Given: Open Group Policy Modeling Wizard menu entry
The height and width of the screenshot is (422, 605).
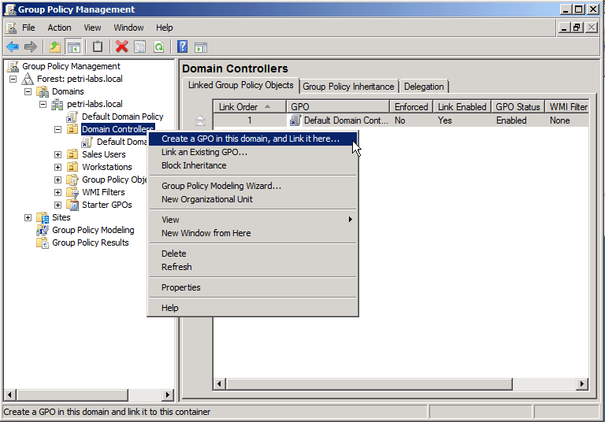Looking at the screenshot, I should 253,186.
